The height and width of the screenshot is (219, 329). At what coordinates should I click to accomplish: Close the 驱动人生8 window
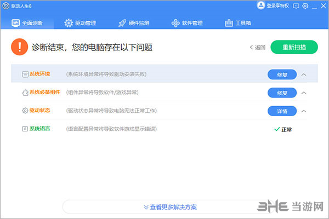coord(324,6)
